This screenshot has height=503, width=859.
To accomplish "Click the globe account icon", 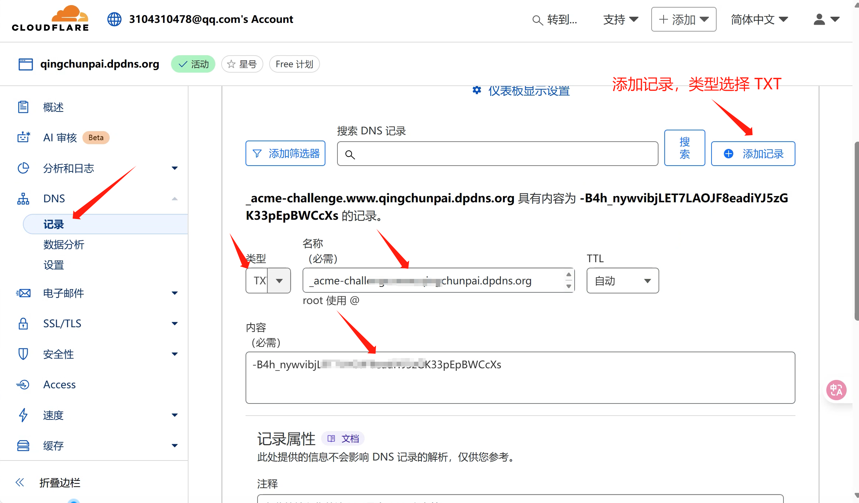I will [x=114, y=19].
